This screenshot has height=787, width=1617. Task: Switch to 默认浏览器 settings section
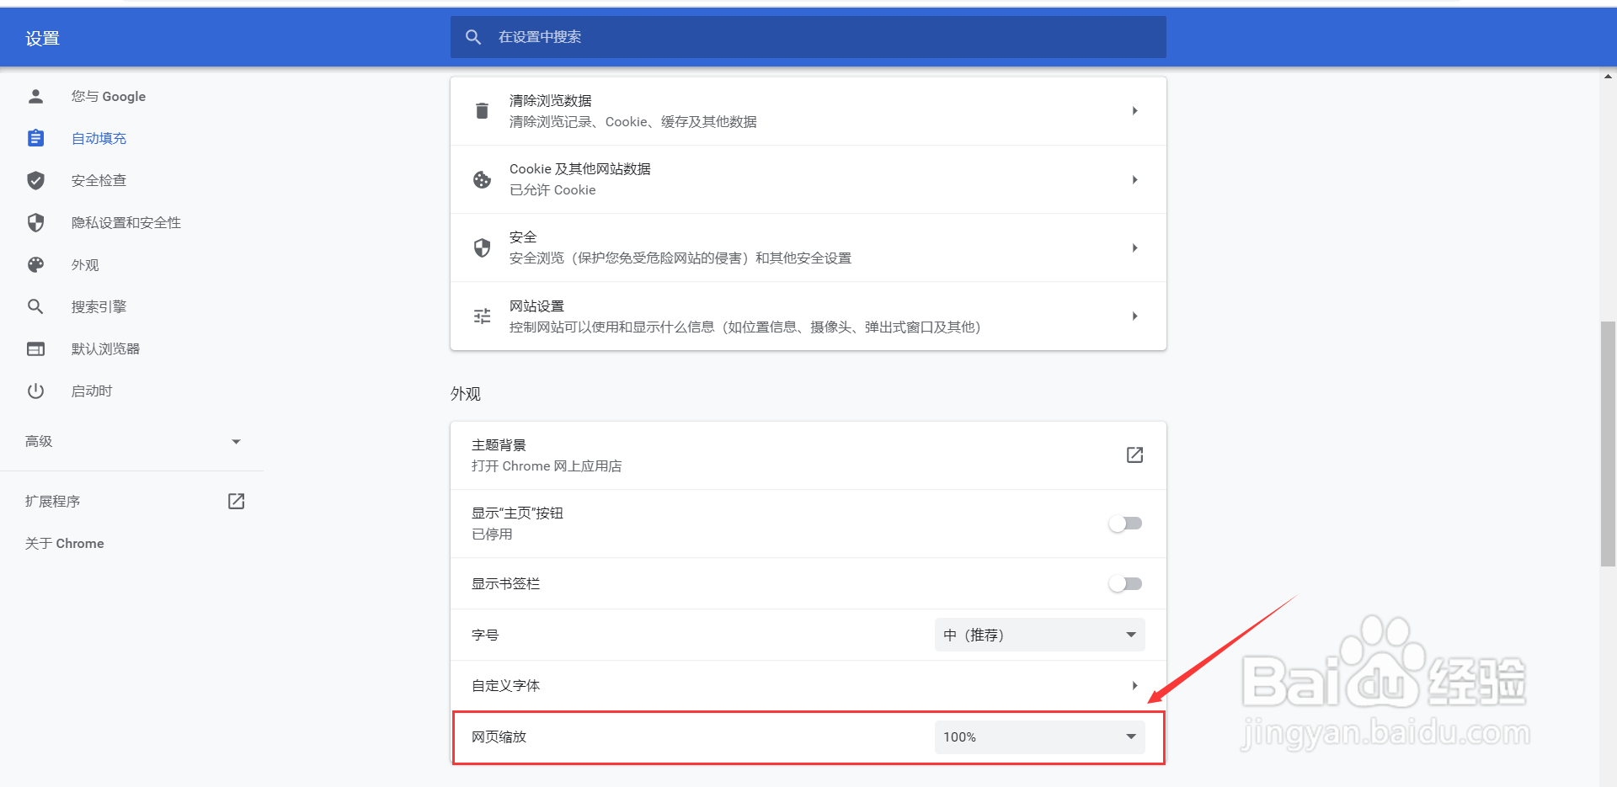pos(106,348)
